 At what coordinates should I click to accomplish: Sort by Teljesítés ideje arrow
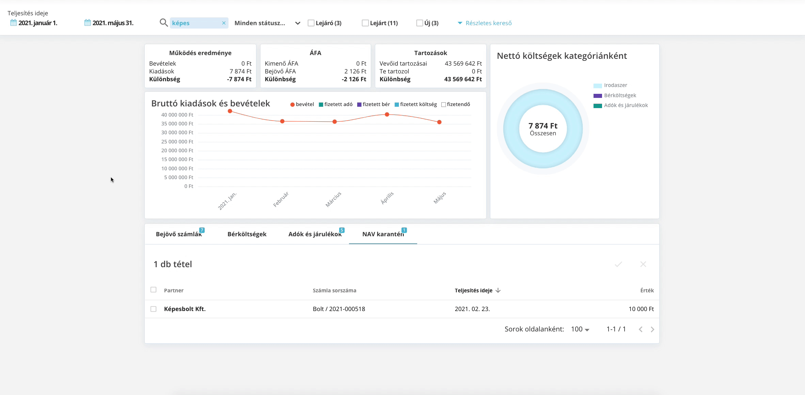point(498,290)
